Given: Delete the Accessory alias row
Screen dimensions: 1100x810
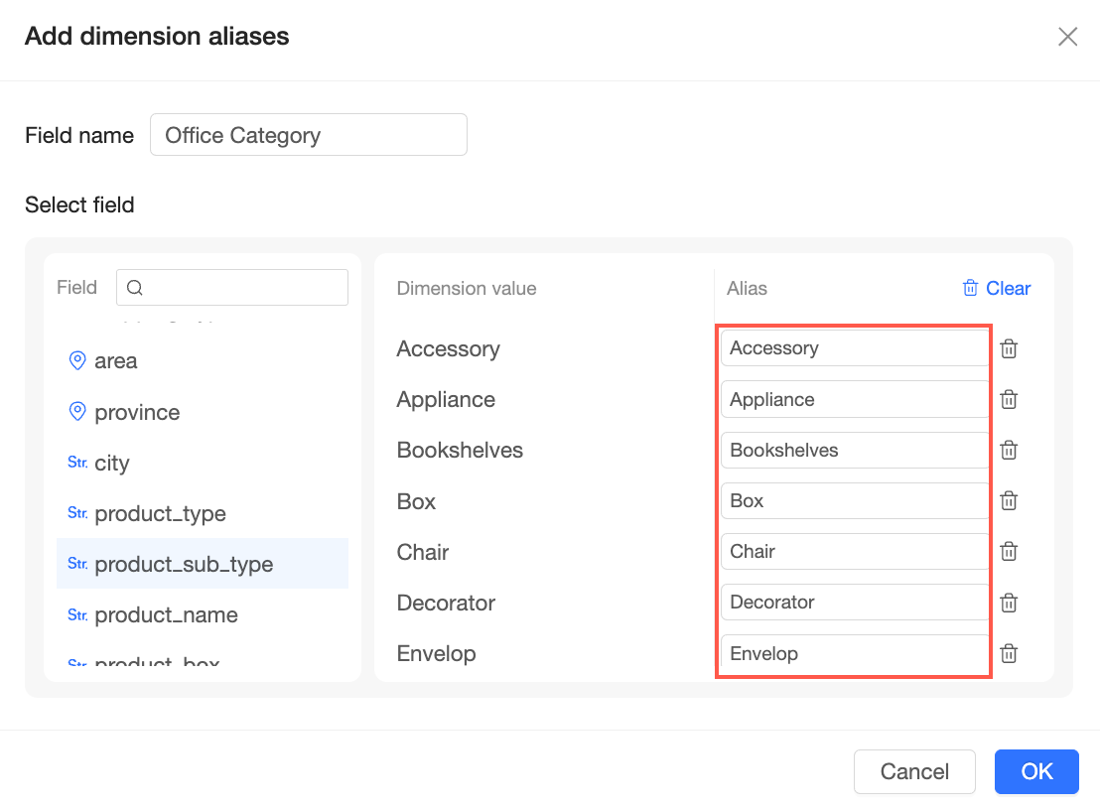Looking at the screenshot, I should pyautogui.click(x=1009, y=348).
